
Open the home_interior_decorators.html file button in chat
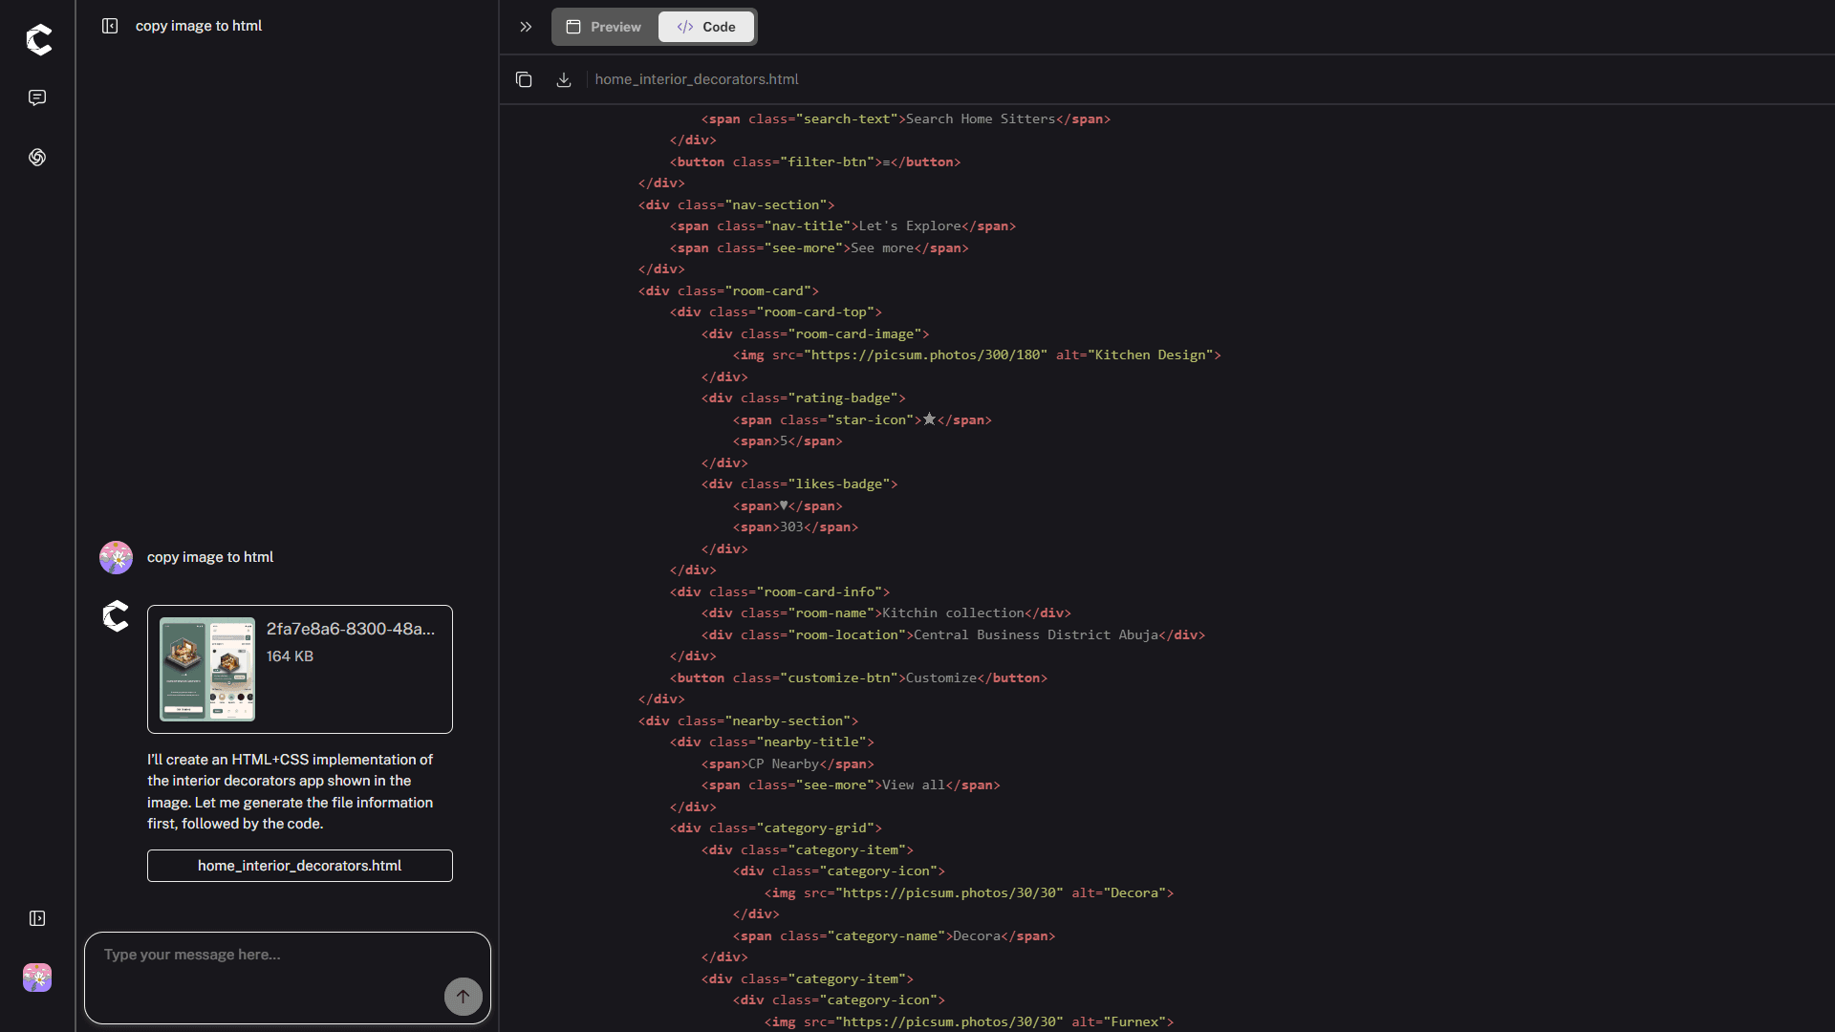point(300,866)
